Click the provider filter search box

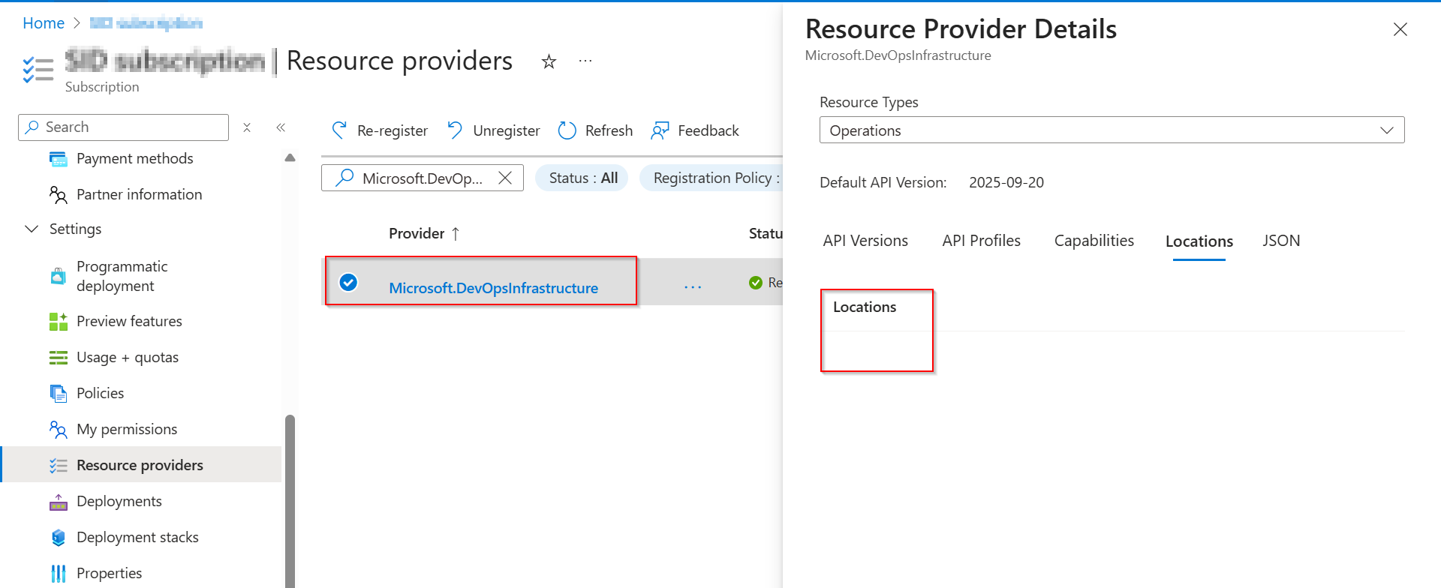coord(423,178)
